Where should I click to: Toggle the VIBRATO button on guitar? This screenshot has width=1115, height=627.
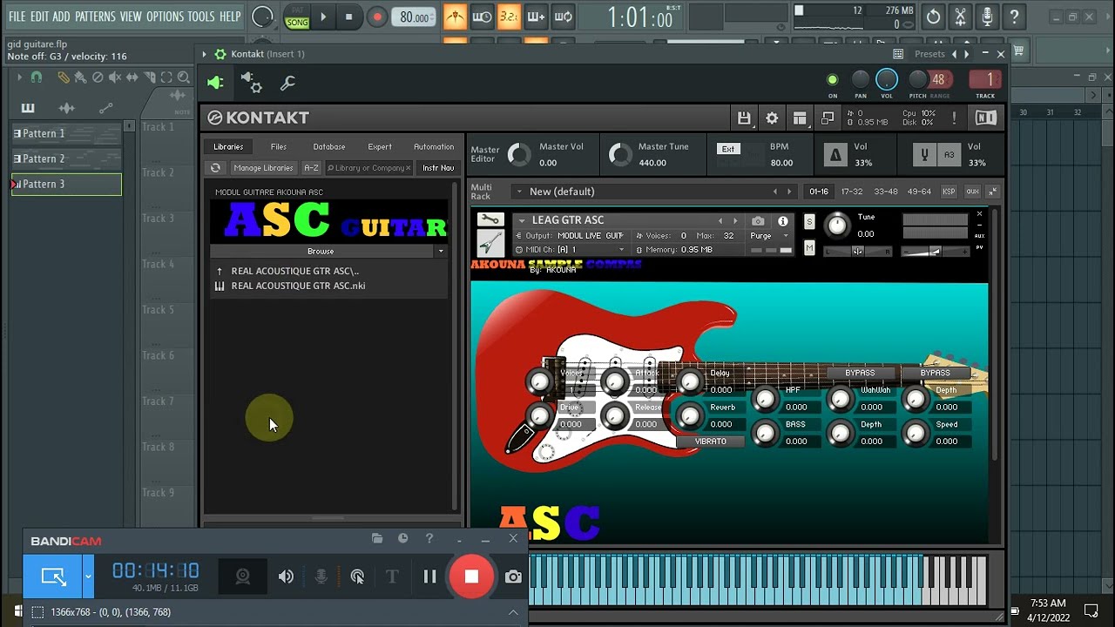point(711,442)
